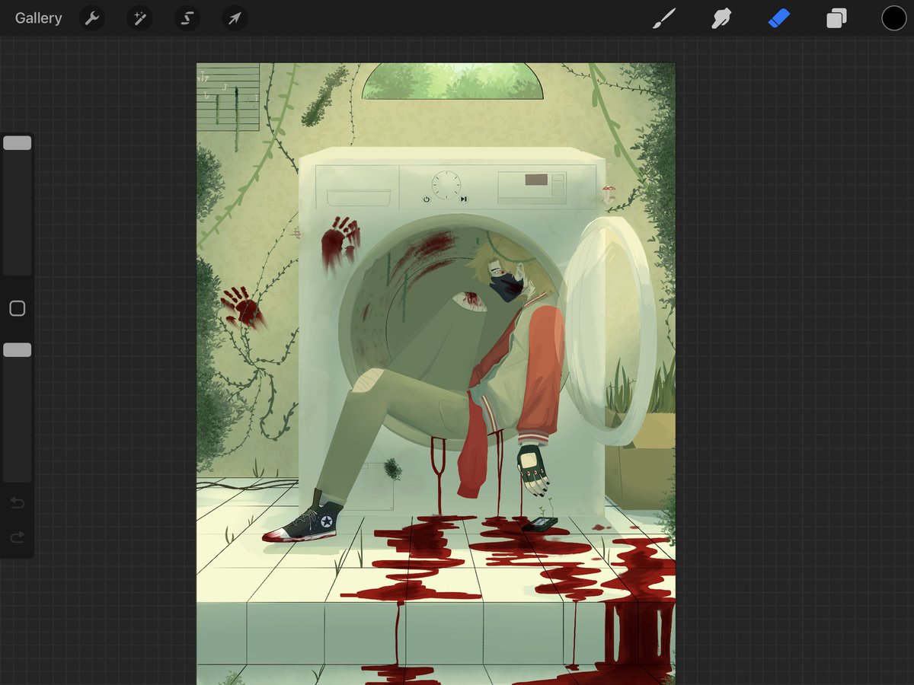
Task: Undo the last action with the sidebar arrow
Action: coord(17,503)
